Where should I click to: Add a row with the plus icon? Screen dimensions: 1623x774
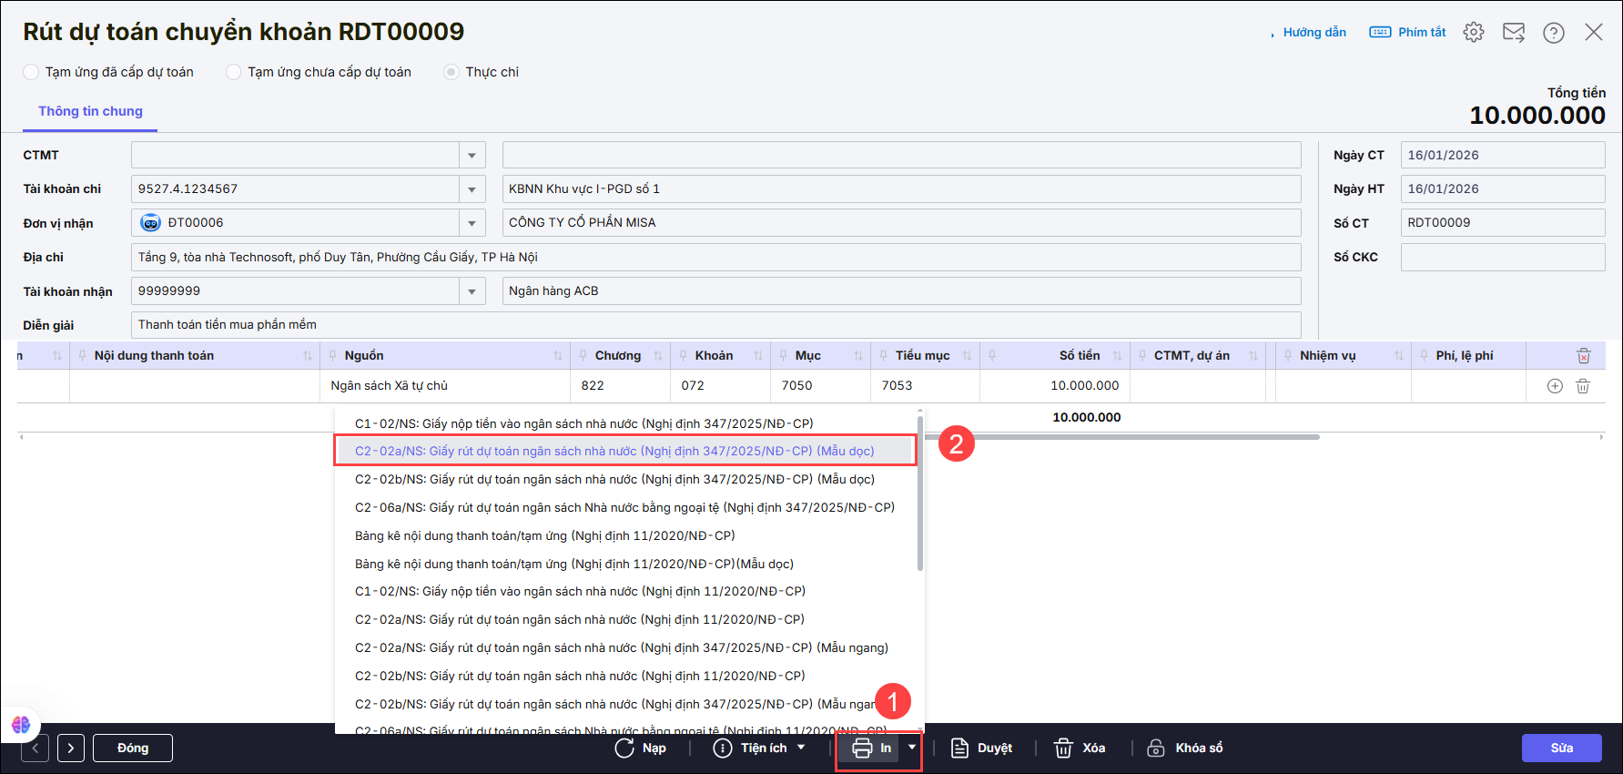1555,386
